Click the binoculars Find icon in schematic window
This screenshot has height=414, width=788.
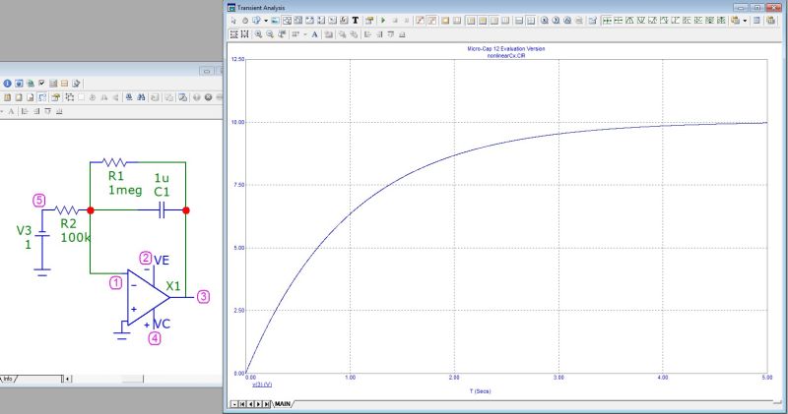tap(141, 97)
